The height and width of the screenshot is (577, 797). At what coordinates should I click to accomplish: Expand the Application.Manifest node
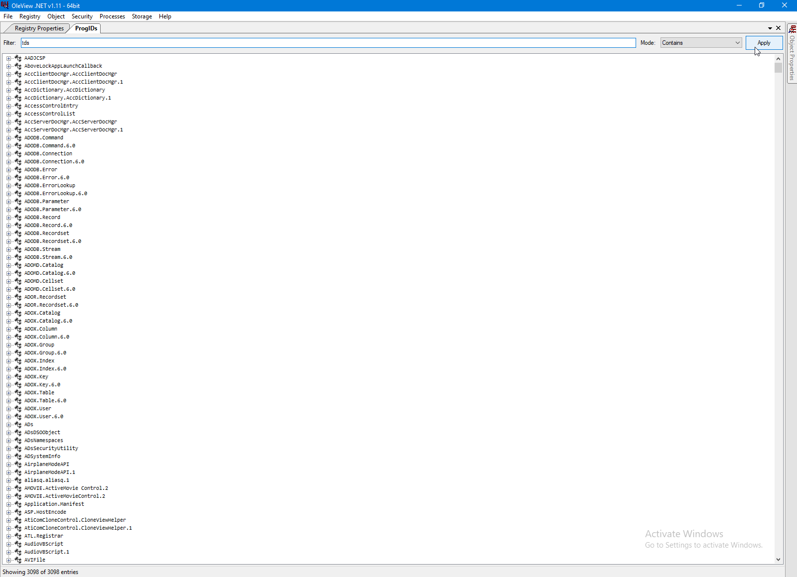tap(8, 504)
